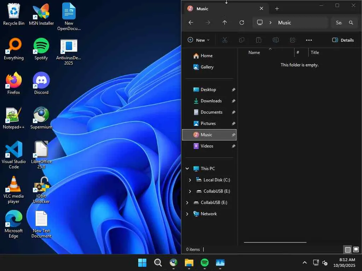Viewport: 362px width, 271px height.
Task: Collapse the This PC tree node
Action: [x=187, y=169]
